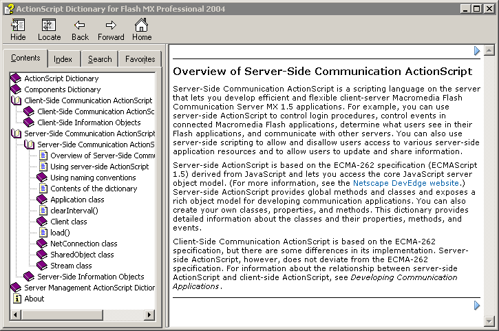Click book icon of SharedObject class
The height and width of the screenshot is (331, 499).
[42, 255]
